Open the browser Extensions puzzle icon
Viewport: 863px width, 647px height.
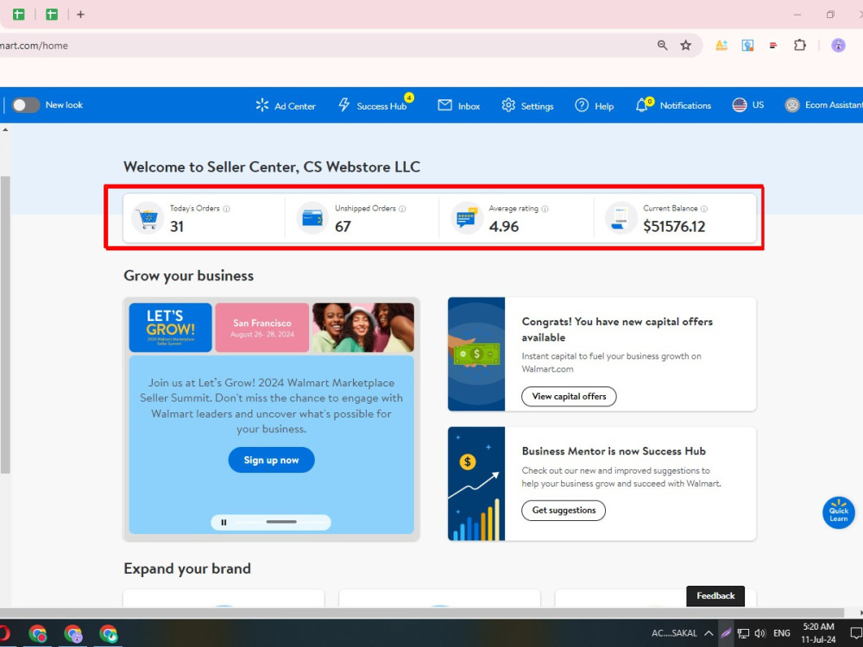[800, 46]
